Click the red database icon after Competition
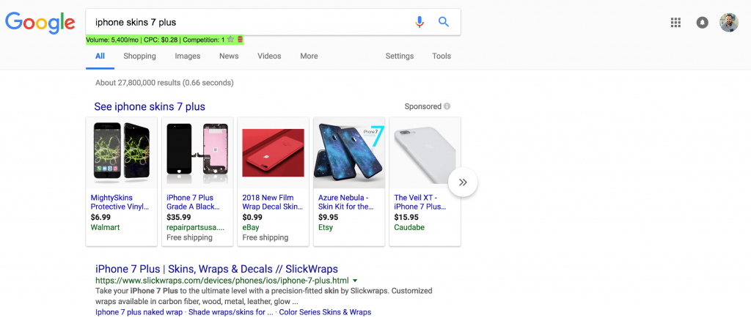751x329 pixels. (x=240, y=40)
